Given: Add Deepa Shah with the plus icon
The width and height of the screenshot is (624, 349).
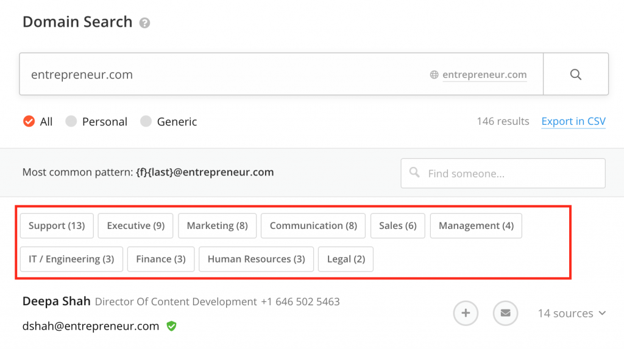Looking at the screenshot, I should (465, 313).
